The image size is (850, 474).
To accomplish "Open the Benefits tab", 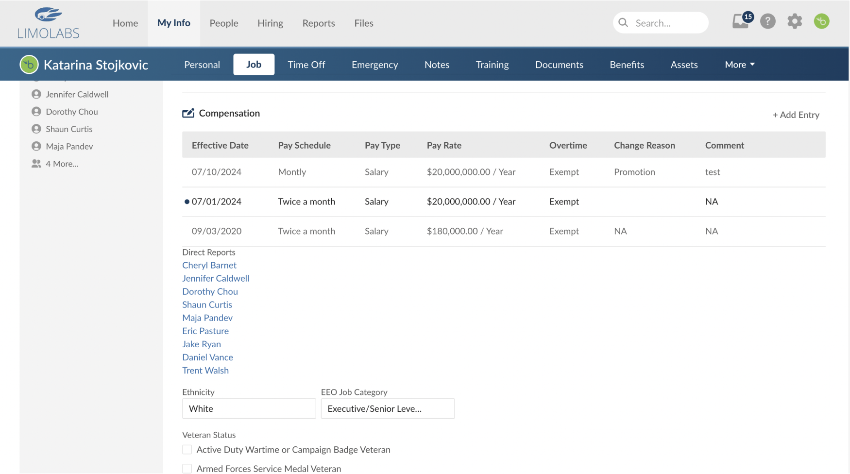I will 627,65.
